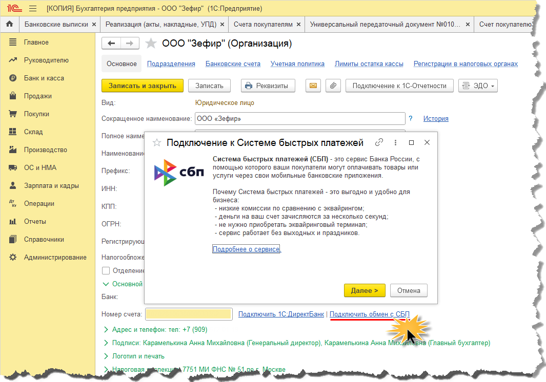Viewport: 546px width, 382px height.
Task: Copy link icon in СБП dialog header
Action: click(x=379, y=142)
